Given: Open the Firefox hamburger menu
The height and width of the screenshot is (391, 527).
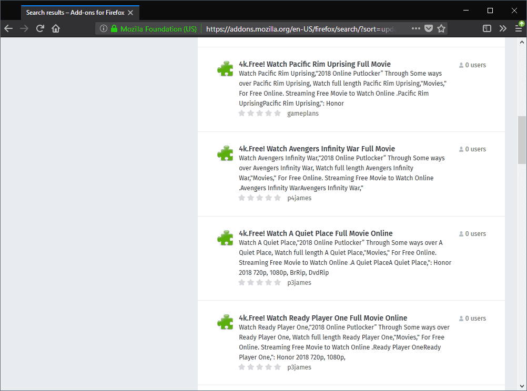Looking at the screenshot, I should pos(520,28).
